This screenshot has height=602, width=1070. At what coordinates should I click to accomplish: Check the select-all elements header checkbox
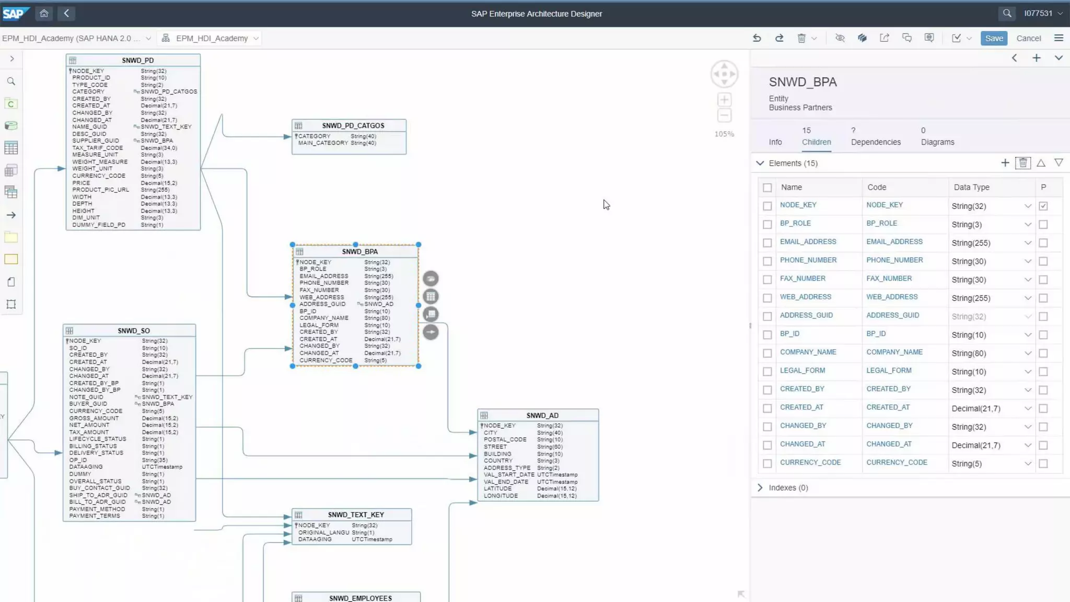pos(767,188)
